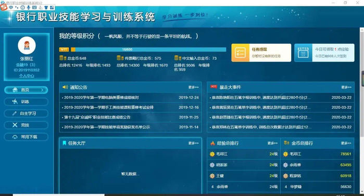
Task: Click the daily sign-in calendar icon
Action: [303, 53]
